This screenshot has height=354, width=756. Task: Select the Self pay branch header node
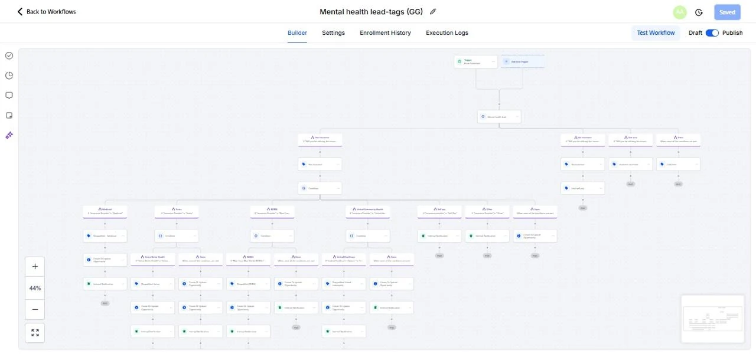tap(439, 211)
